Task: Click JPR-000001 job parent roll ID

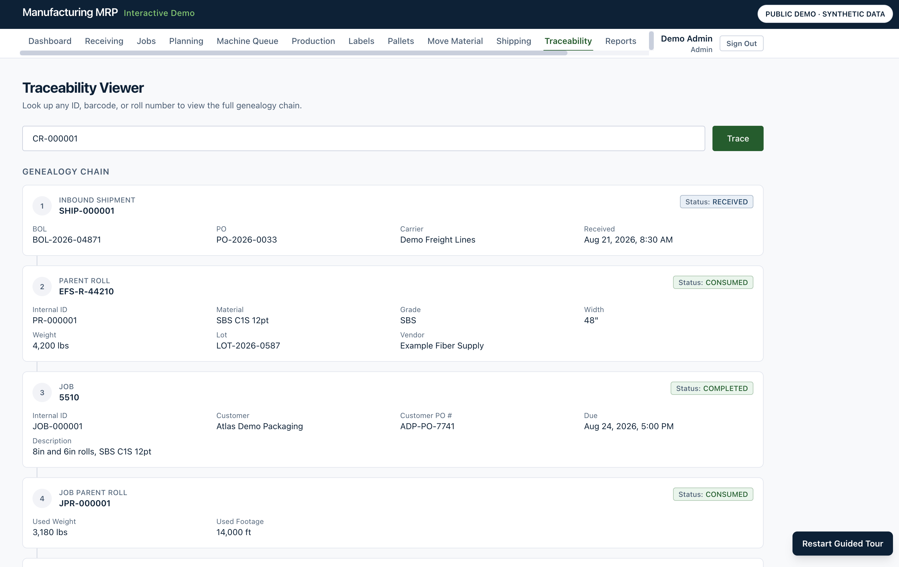Action: 85,503
